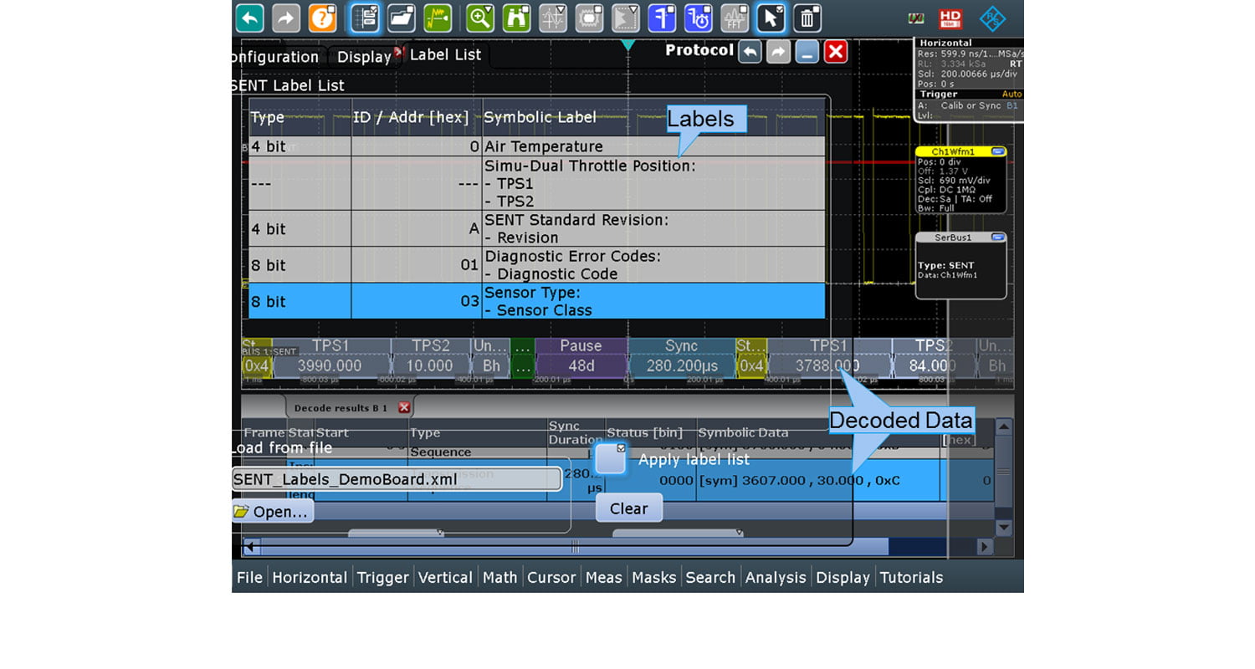Select the binoculars search icon
The height and width of the screenshot is (669, 1255).
click(516, 18)
